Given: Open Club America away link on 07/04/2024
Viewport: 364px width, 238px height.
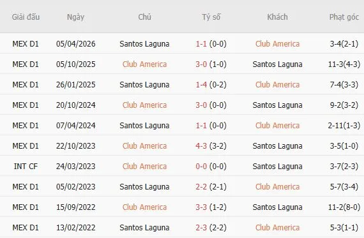Looking at the screenshot, I should pyautogui.click(x=277, y=126).
